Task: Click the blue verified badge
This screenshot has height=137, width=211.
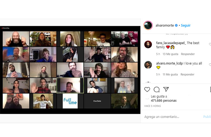Action: click(176, 25)
